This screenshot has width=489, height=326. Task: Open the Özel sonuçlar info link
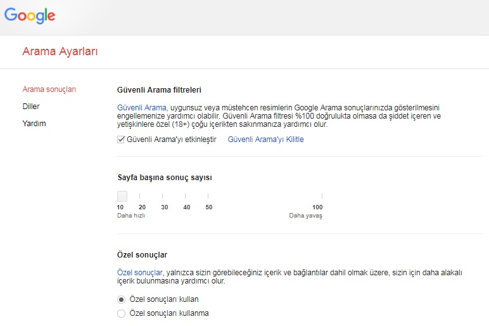click(140, 273)
